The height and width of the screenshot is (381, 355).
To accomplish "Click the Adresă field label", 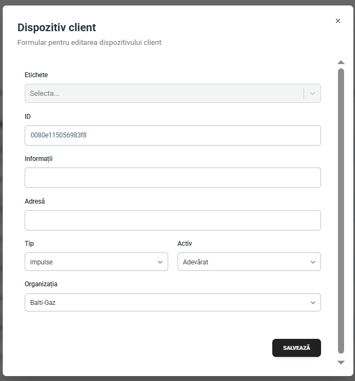I will click(x=35, y=201).
